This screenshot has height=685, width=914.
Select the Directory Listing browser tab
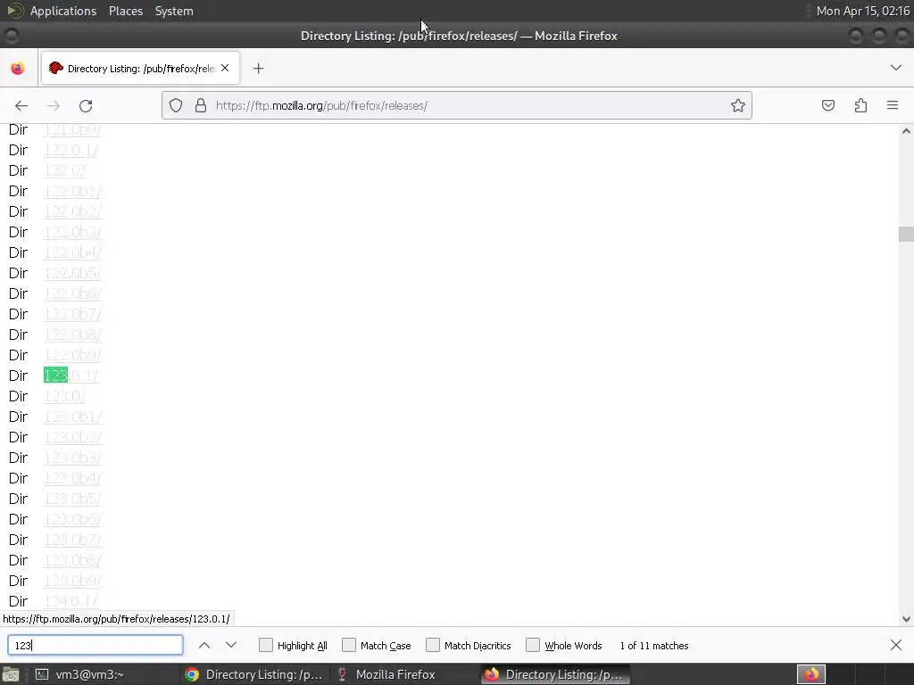tap(140, 68)
